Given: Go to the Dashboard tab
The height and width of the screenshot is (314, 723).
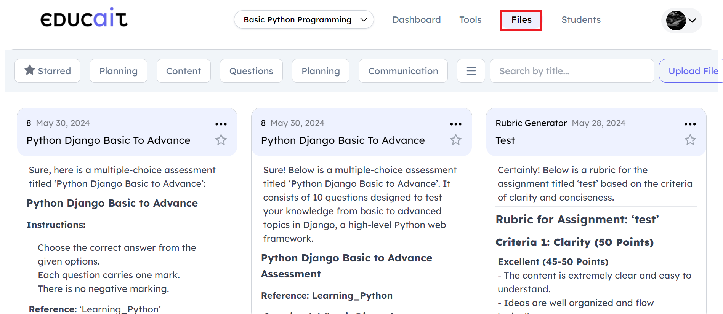Looking at the screenshot, I should tap(416, 20).
